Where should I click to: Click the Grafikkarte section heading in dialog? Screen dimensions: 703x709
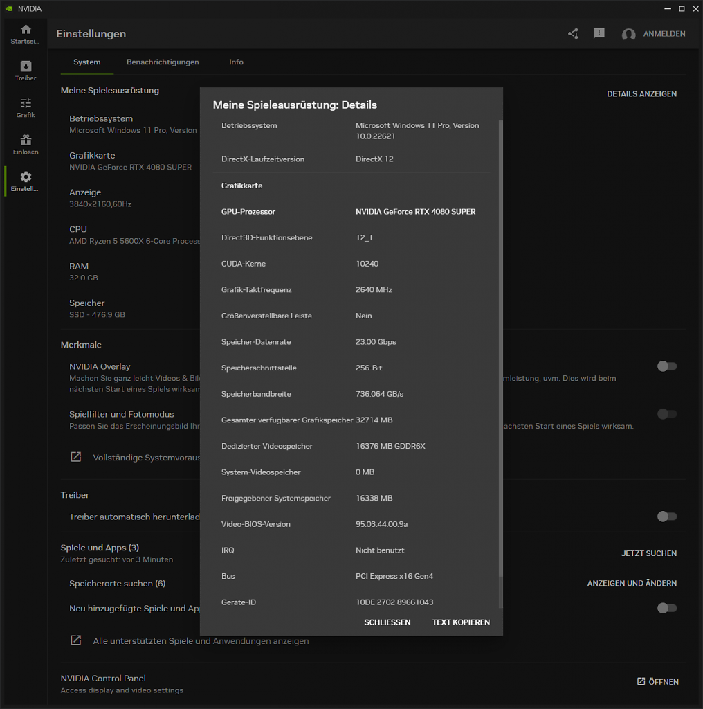pos(241,186)
